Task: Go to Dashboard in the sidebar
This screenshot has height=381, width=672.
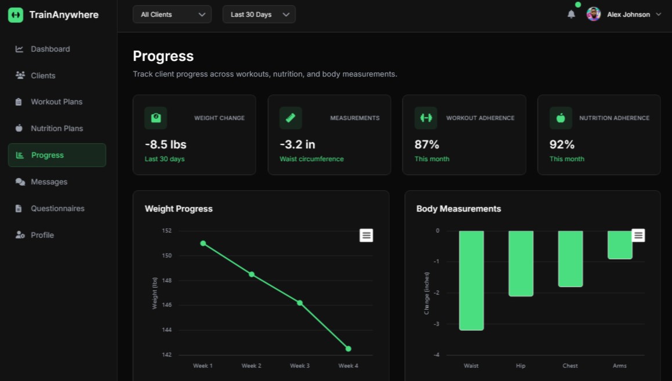Action: (50, 49)
